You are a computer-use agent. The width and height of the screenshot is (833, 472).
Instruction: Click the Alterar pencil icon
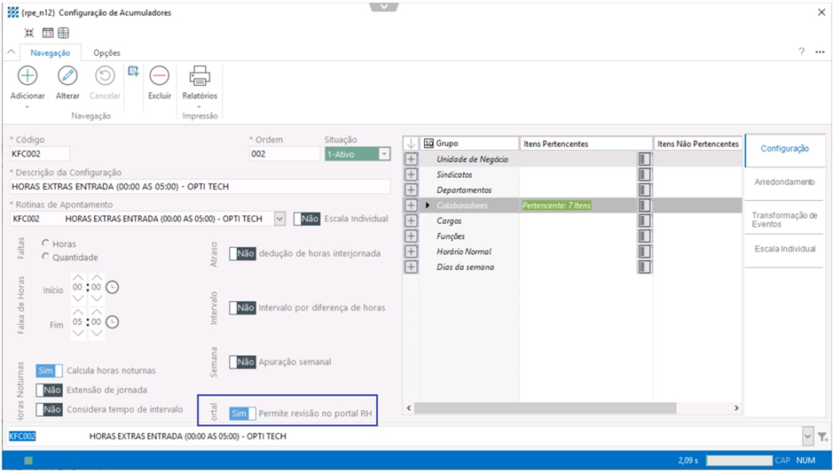pos(67,76)
